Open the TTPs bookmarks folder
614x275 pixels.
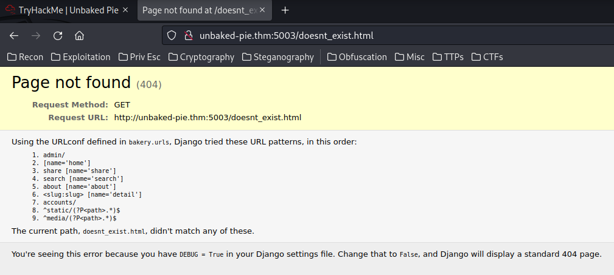tap(448, 57)
